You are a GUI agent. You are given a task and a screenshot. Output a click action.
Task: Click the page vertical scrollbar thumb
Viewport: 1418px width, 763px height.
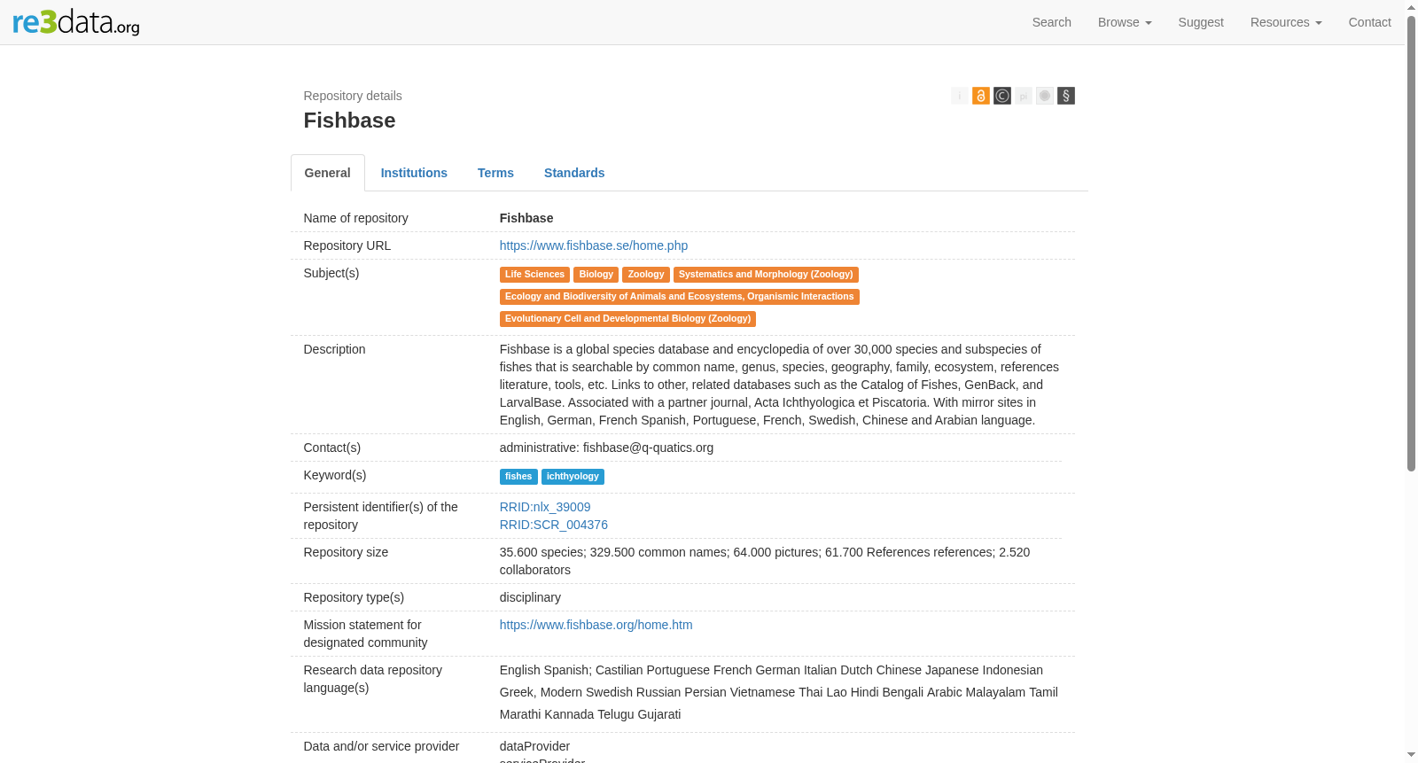pyautogui.click(x=1411, y=244)
